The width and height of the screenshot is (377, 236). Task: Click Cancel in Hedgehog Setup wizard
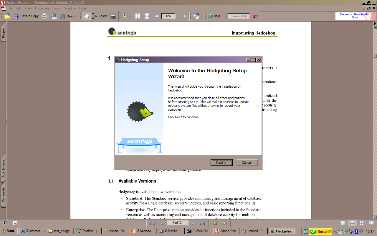(x=247, y=163)
